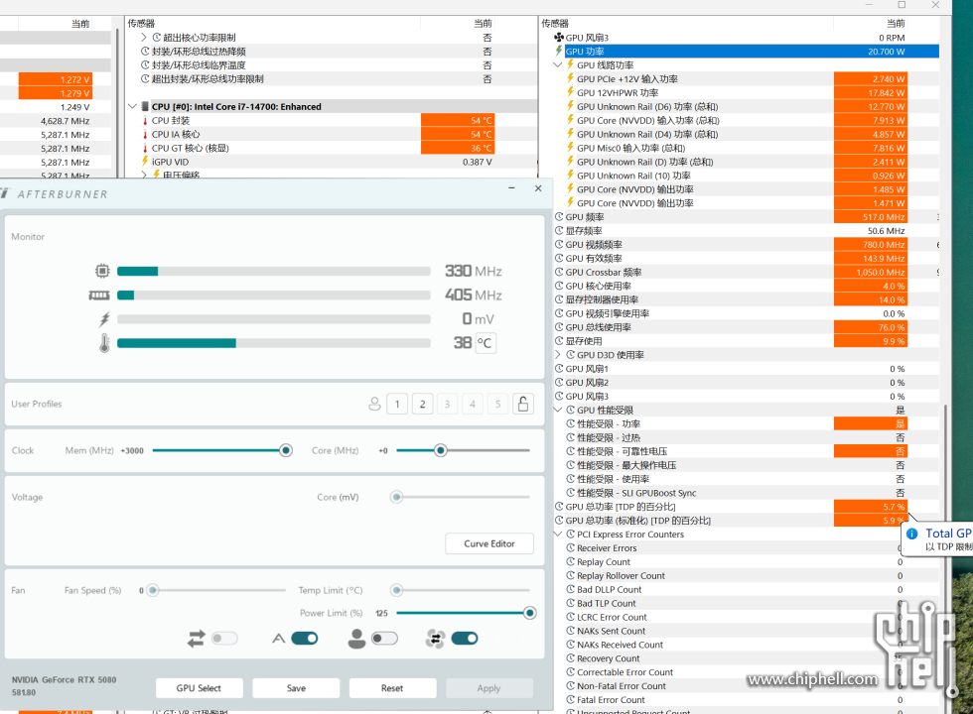Screen dimensions: 973x714
Task: Click the °C temperature unit button
Action: pos(485,343)
